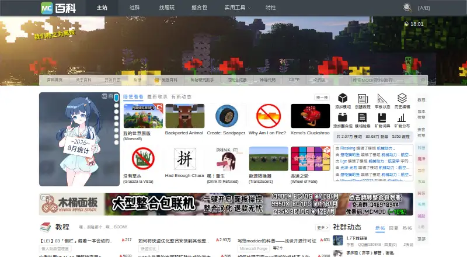
Task: Open the 特性 top navigation item
Action: click(270, 8)
